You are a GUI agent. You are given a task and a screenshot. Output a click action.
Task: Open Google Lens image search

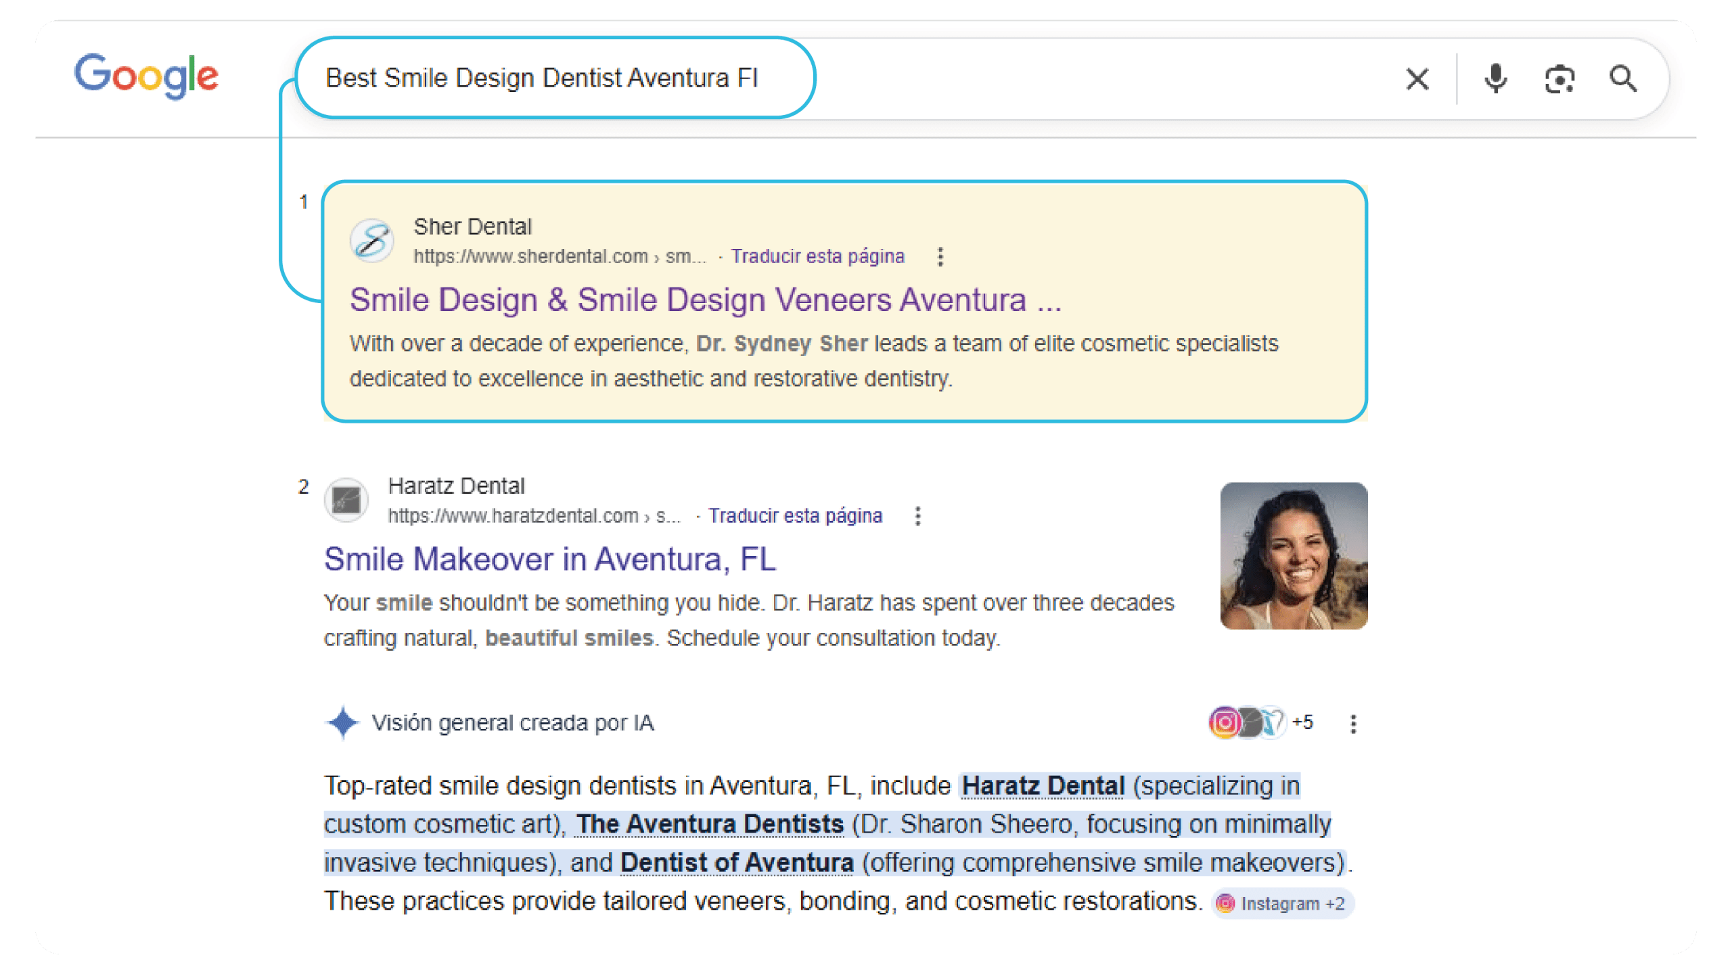point(1559,79)
